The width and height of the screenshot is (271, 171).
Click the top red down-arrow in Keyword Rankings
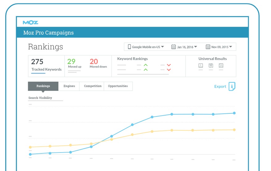click(x=169, y=65)
